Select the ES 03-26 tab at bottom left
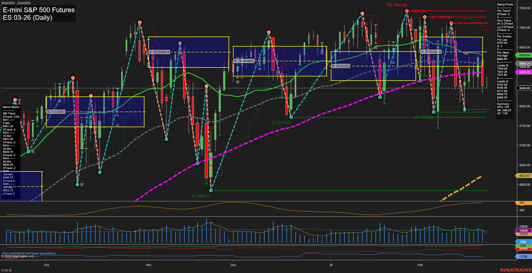Viewport: 532px width, 273px height. point(7,270)
